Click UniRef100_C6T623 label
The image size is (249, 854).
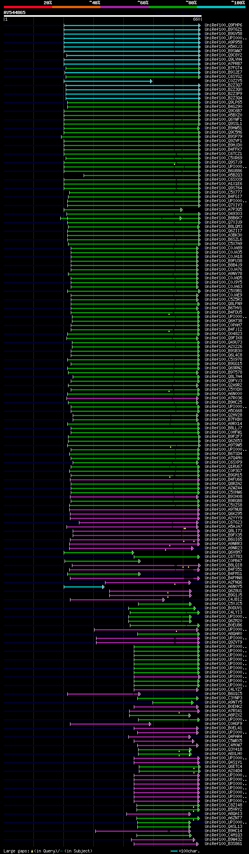[x=223, y=522]
